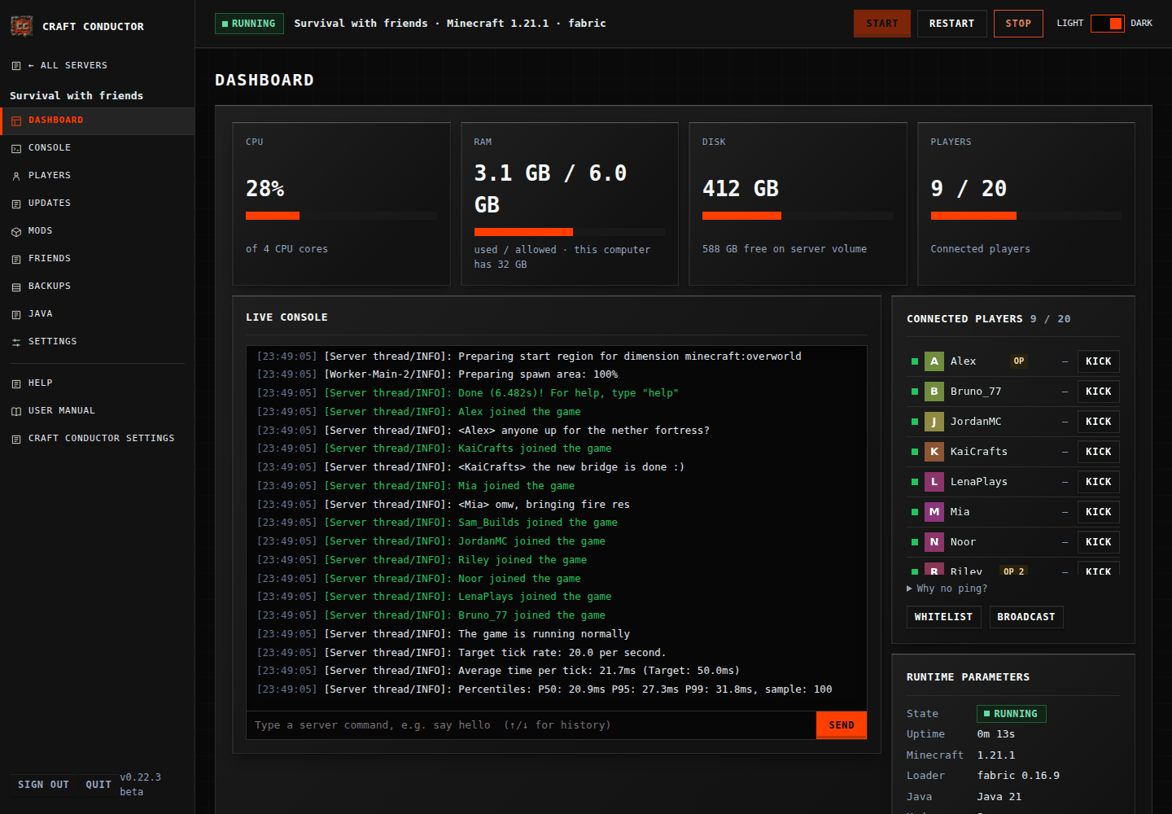Click the All Servers list icon

16,65
